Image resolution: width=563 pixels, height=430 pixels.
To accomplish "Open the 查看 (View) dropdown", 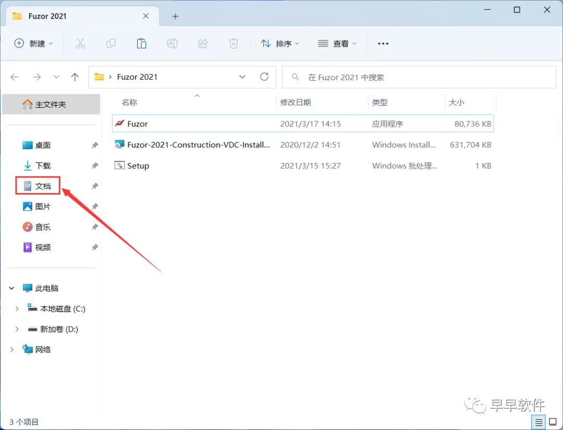I will click(x=337, y=43).
